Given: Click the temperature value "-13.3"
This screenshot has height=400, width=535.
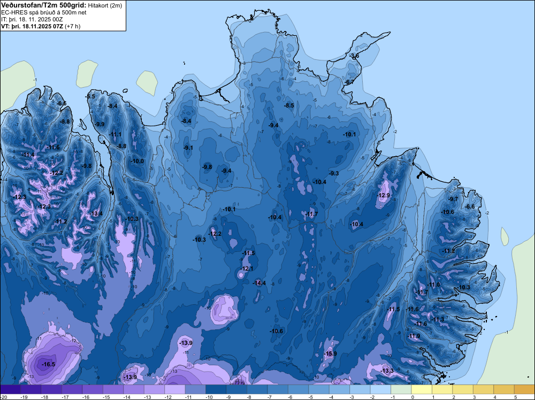Looking at the screenshot, I should 387,371.
